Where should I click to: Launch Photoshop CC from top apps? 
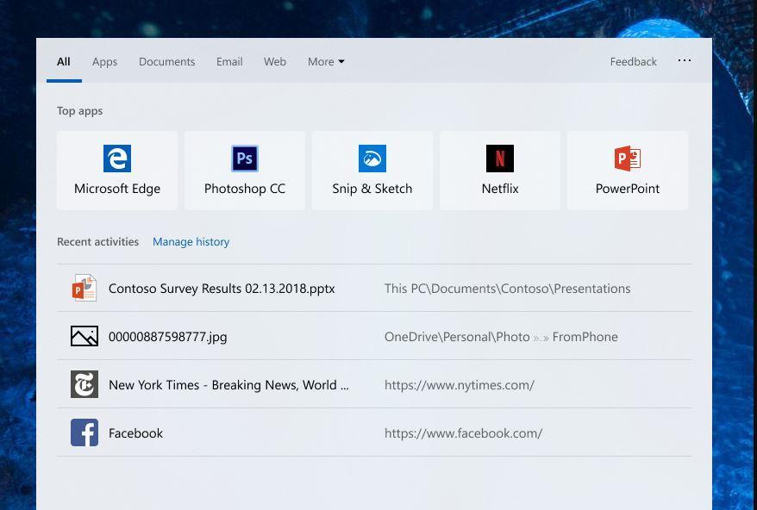tap(245, 159)
